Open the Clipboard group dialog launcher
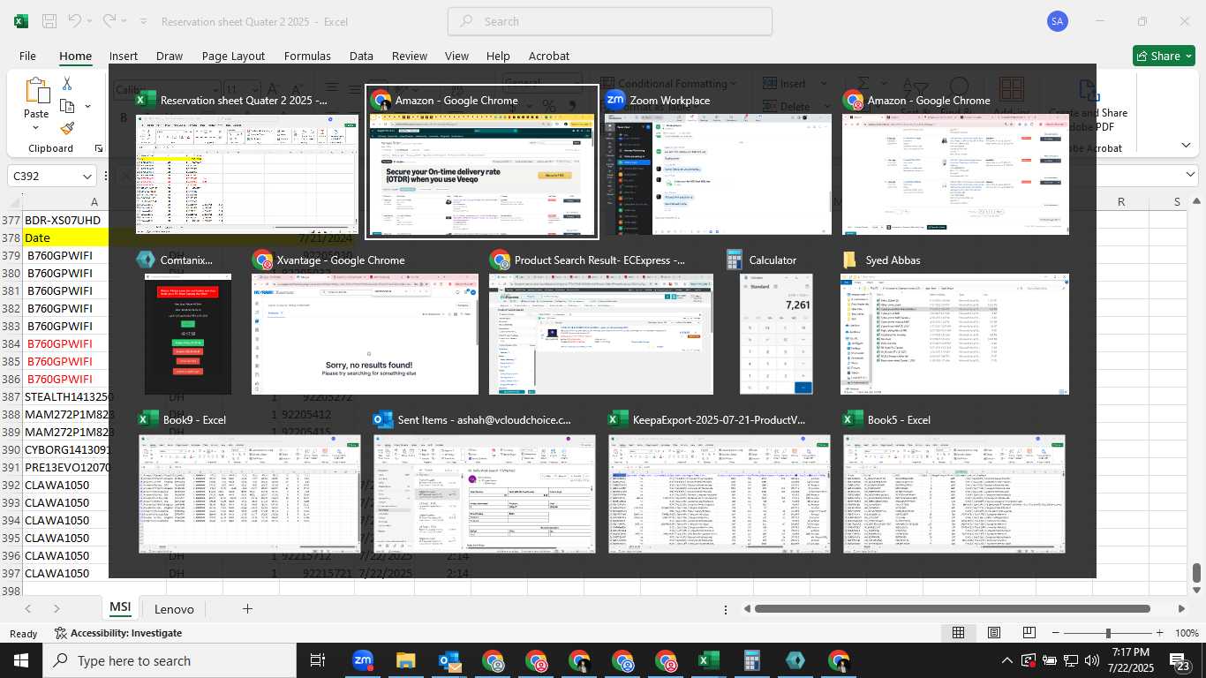 point(98,148)
